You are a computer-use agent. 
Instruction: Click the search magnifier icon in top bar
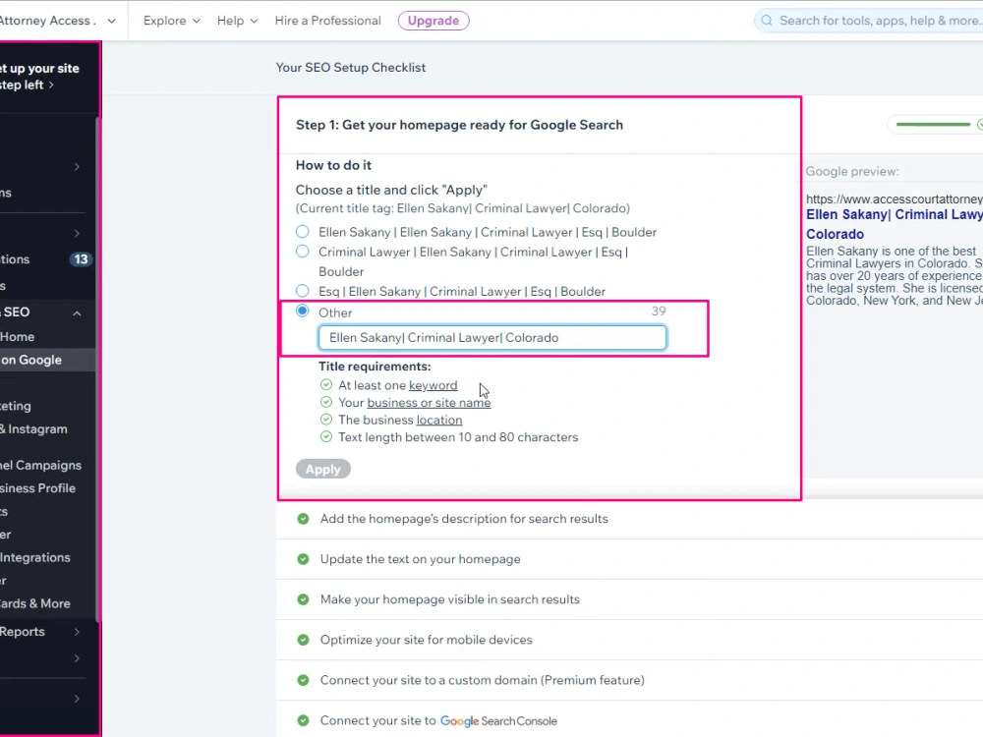click(x=766, y=21)
